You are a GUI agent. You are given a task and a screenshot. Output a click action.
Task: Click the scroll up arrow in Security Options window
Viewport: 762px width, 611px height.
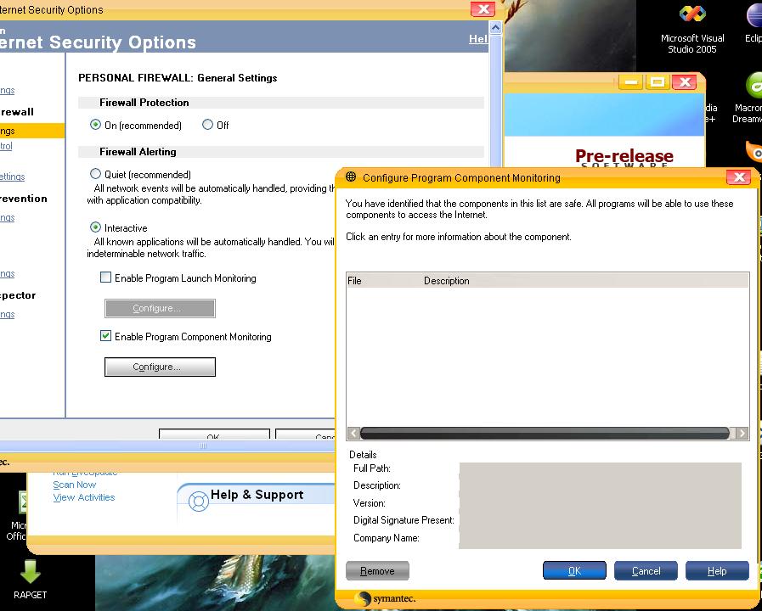point(495,28)
